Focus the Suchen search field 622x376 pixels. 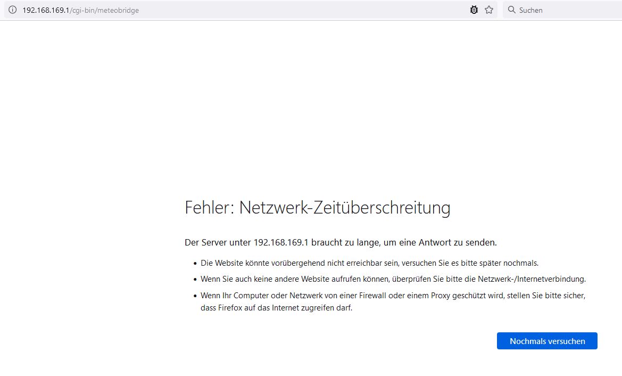point(563,10)
